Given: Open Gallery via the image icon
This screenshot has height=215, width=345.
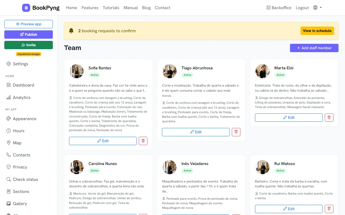Looking at the screenshot, I should pyautogui.click(x=9, y=203).
